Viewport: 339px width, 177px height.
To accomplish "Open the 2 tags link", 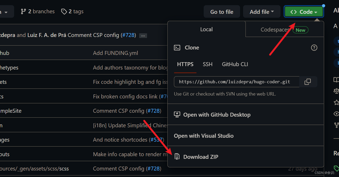I will (x=72, y=11).
